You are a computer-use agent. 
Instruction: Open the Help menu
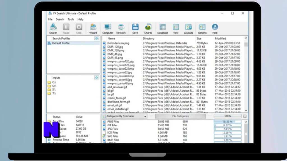[x=80, y=19]
